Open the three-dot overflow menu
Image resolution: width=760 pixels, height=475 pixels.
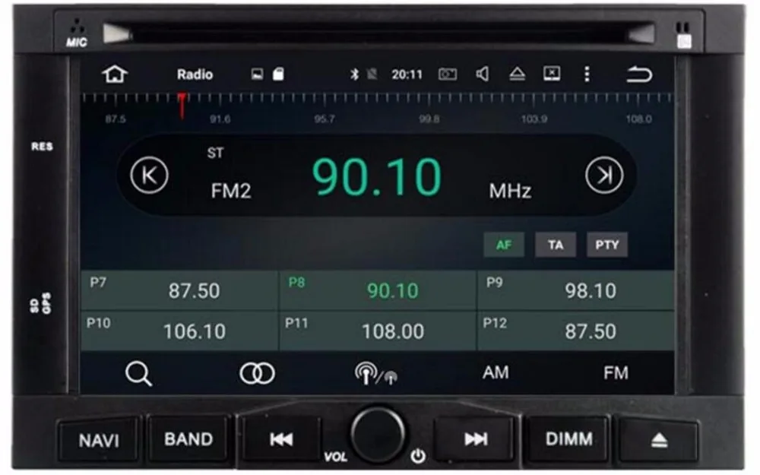click(586, 74)
